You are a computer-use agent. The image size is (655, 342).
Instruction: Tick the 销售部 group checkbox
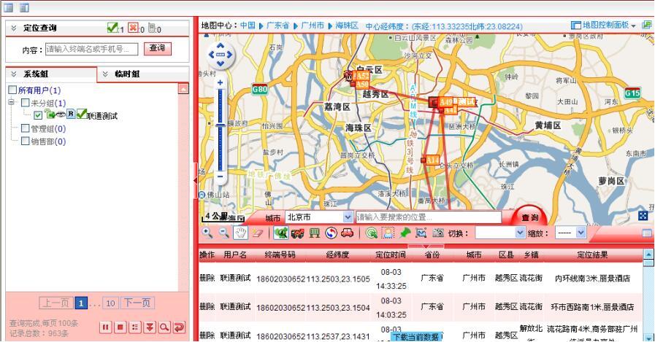(25, 141)
